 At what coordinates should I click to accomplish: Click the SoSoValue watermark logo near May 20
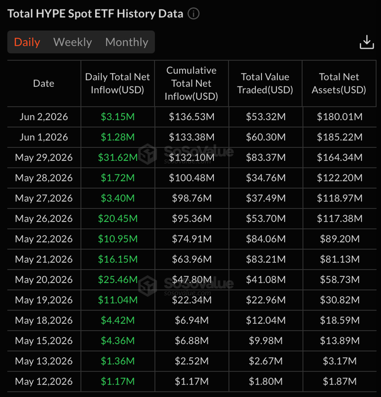point(186,286)
